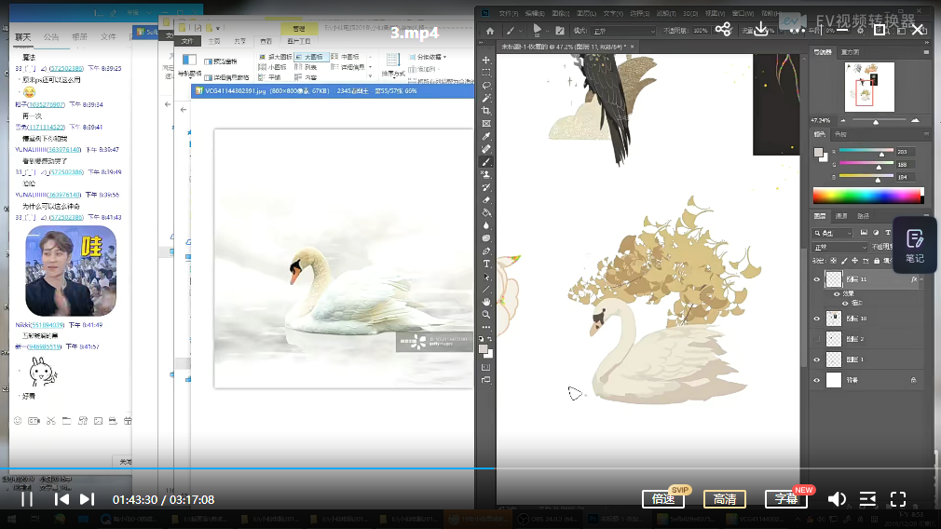Toggle visibility of layer 图层 11

816,279
